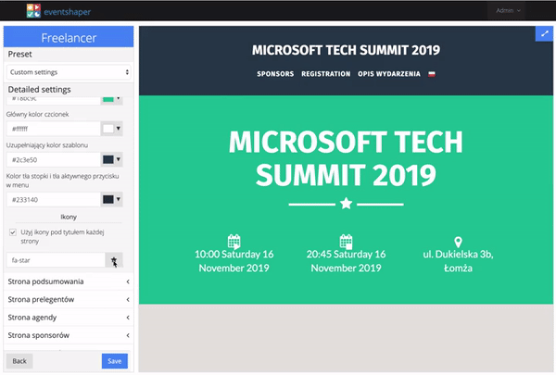Click the eventshaper brand link

(x=67, y=12)
